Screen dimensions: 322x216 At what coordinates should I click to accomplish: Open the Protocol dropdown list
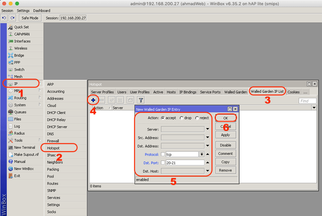click(202, 154)
